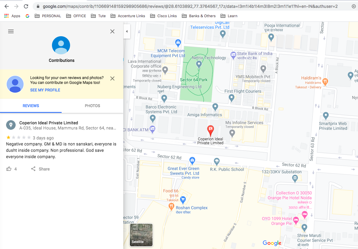
Task: Open the Apps bookmark shortcut
Action: pyautogui.click(x=12, y=16)
